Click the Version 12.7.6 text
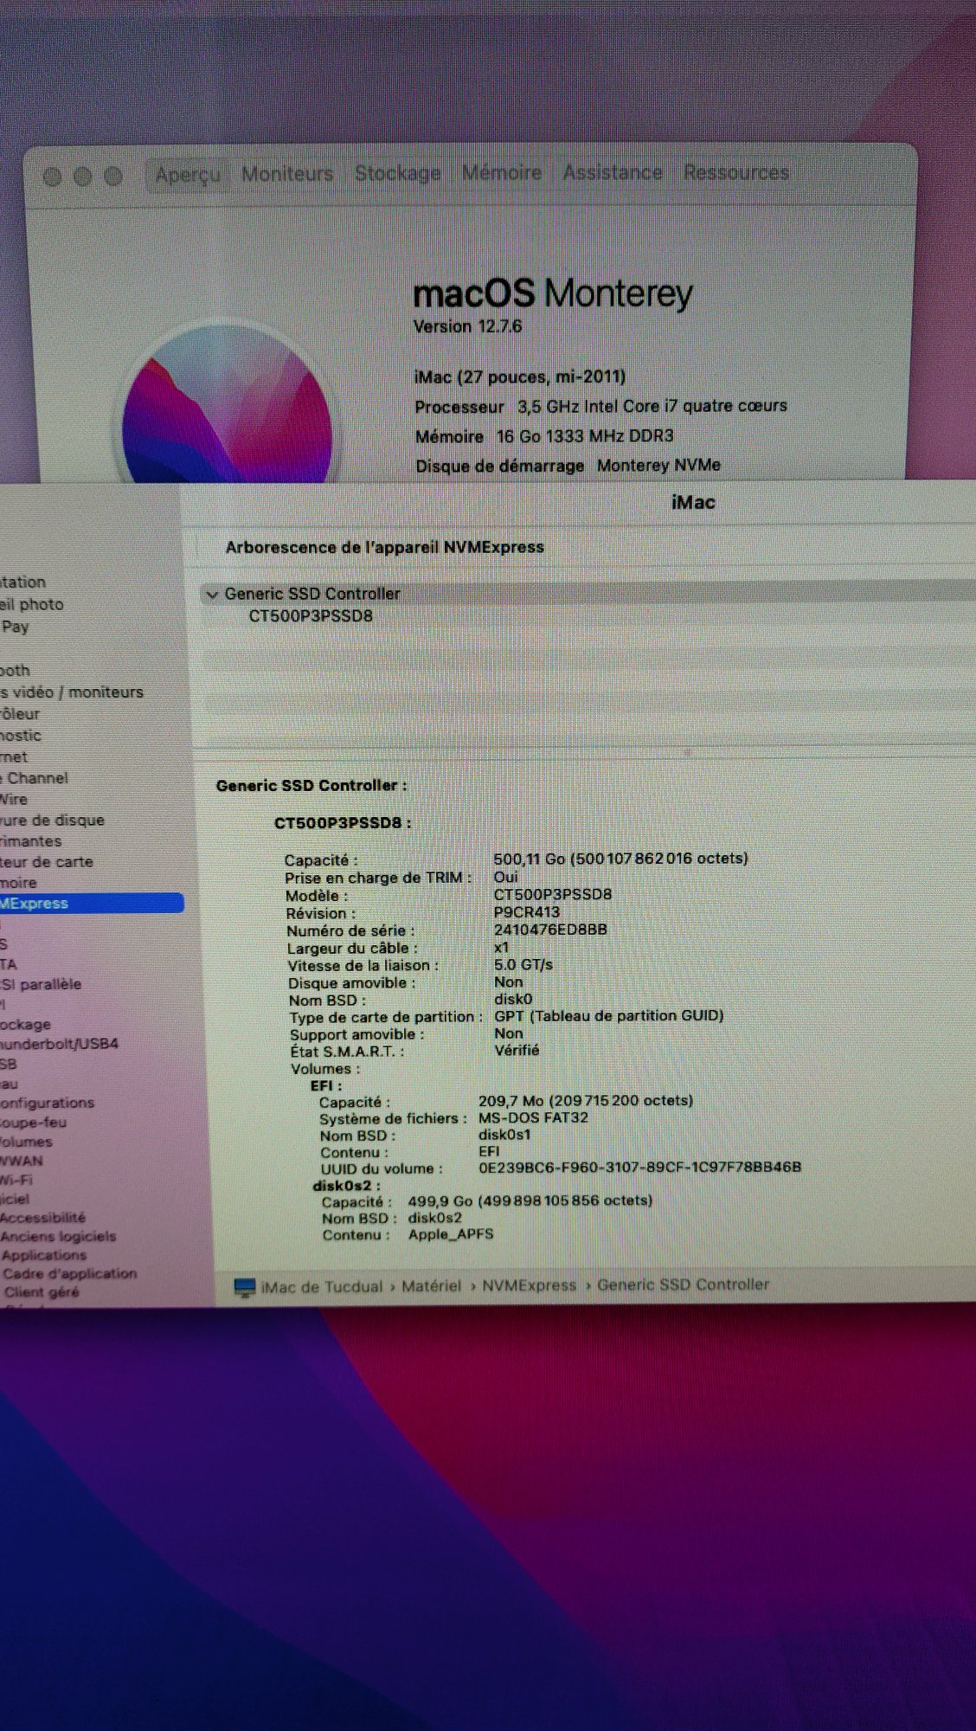Screen dimensions: 976x1731 (468, 326)
